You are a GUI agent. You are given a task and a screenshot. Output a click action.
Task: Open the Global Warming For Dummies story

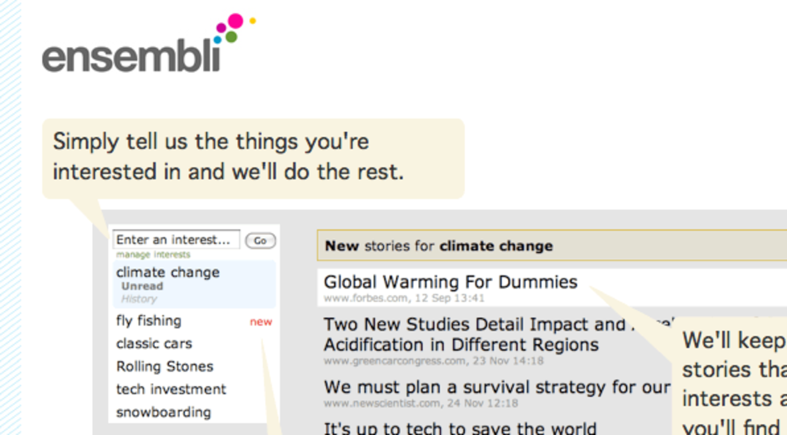coord(451,282)
